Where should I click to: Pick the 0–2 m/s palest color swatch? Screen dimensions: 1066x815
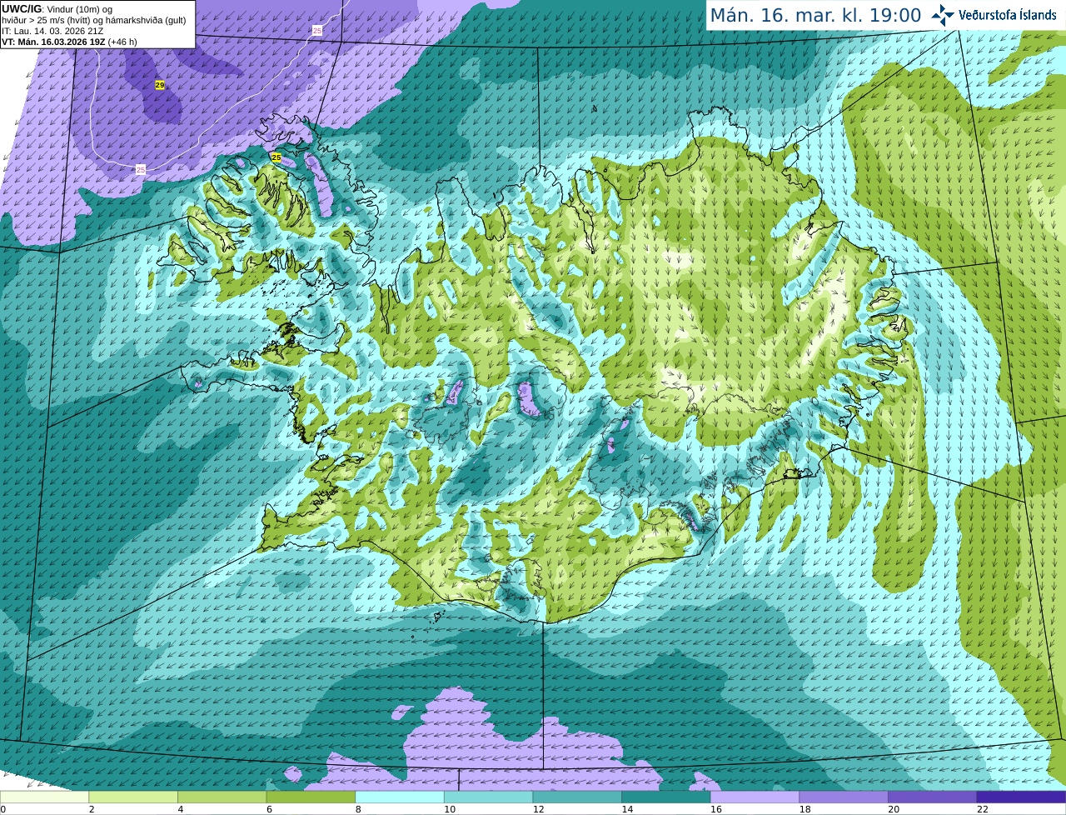(x=44, y=797)
